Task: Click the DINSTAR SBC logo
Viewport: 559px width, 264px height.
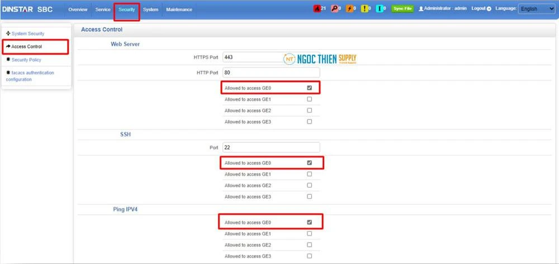Action: coord(27,9)
